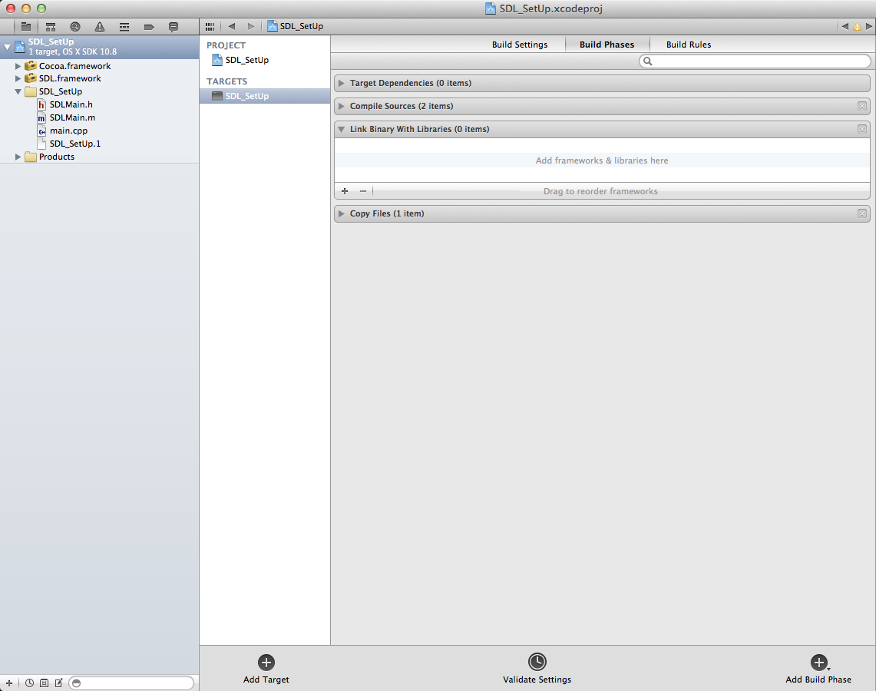876x691 pixels.
Task: Click the Add Target label
Action: tap(266, 679)
